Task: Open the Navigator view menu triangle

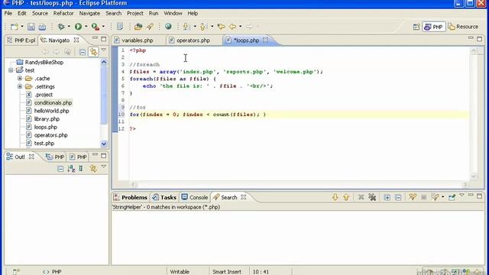Action: pyautogui.click(x=104, y=50)
